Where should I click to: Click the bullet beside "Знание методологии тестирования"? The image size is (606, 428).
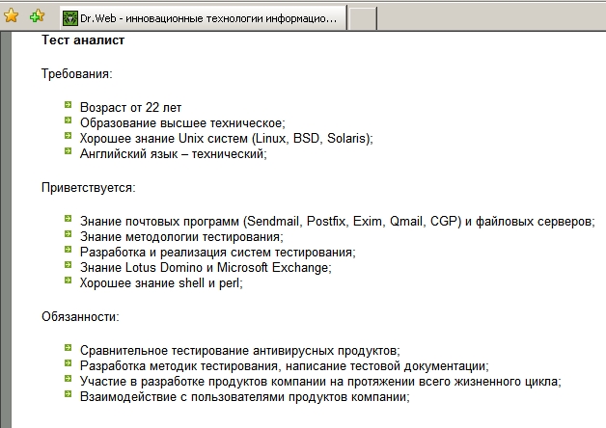(x=68, y=235)
